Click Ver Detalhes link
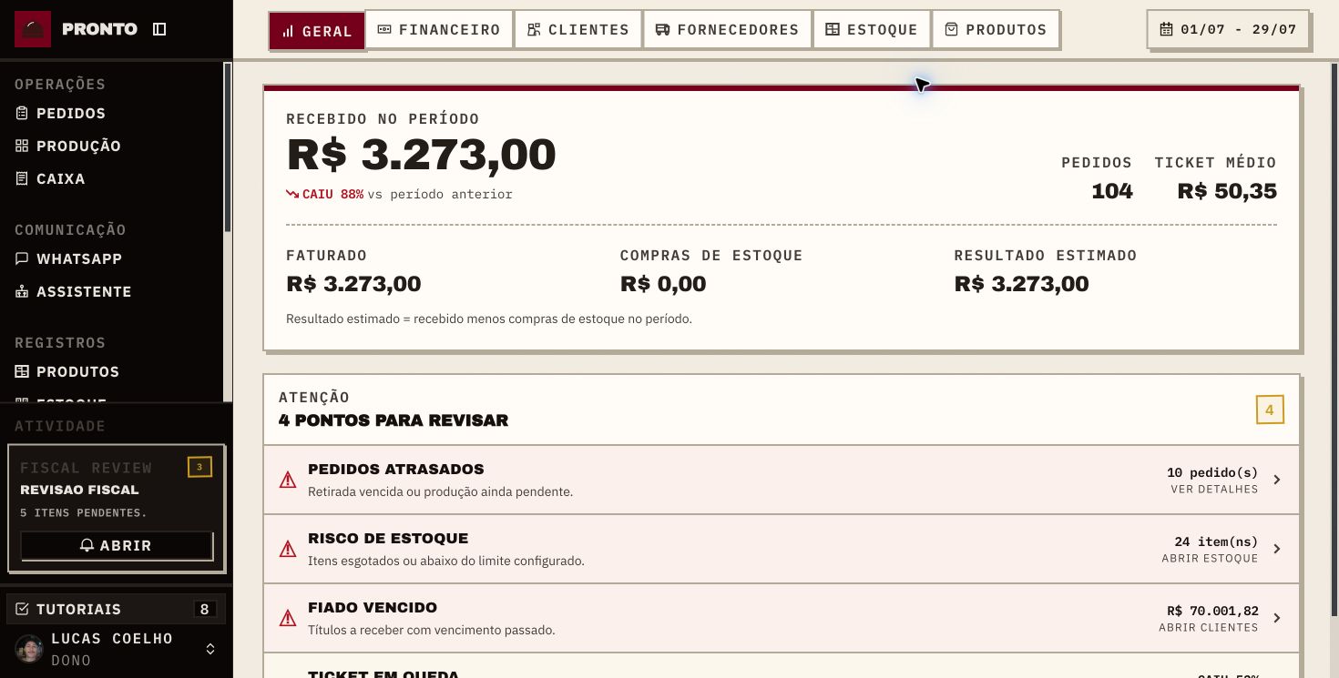Viewport: 1339px width, 678px height. tap(1214, 490)
